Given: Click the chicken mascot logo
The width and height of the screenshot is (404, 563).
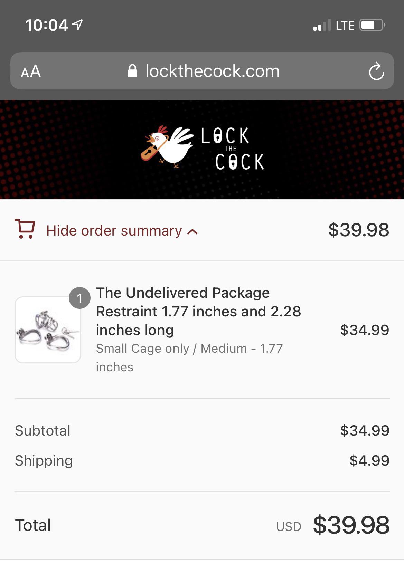Looking at the screenshot, I should [x=167, y=146].
